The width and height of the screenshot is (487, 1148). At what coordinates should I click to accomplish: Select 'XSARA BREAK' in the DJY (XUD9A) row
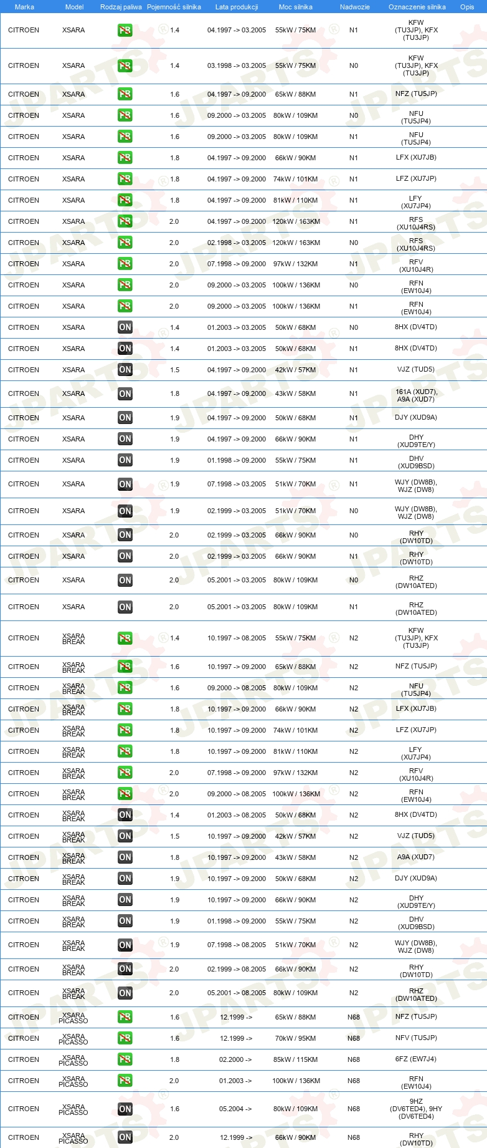tap(73, 879)
